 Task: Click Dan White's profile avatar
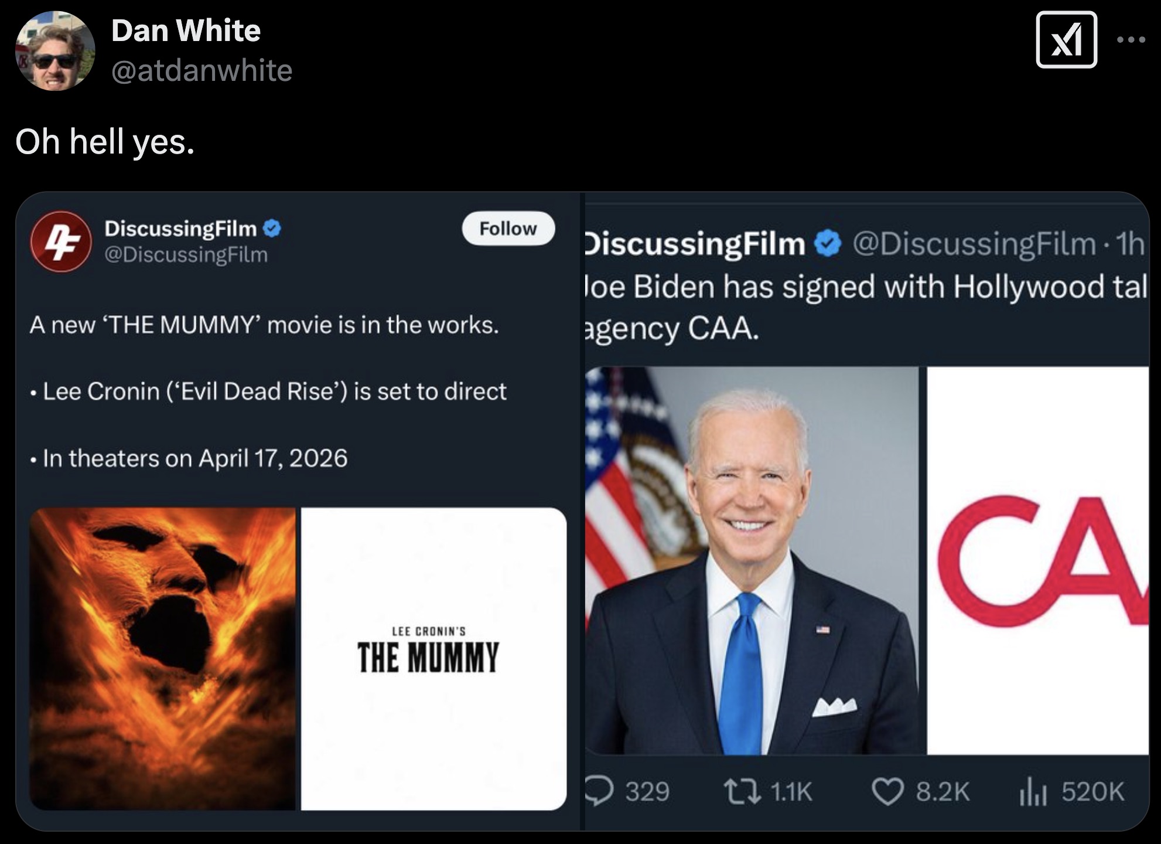55,51
